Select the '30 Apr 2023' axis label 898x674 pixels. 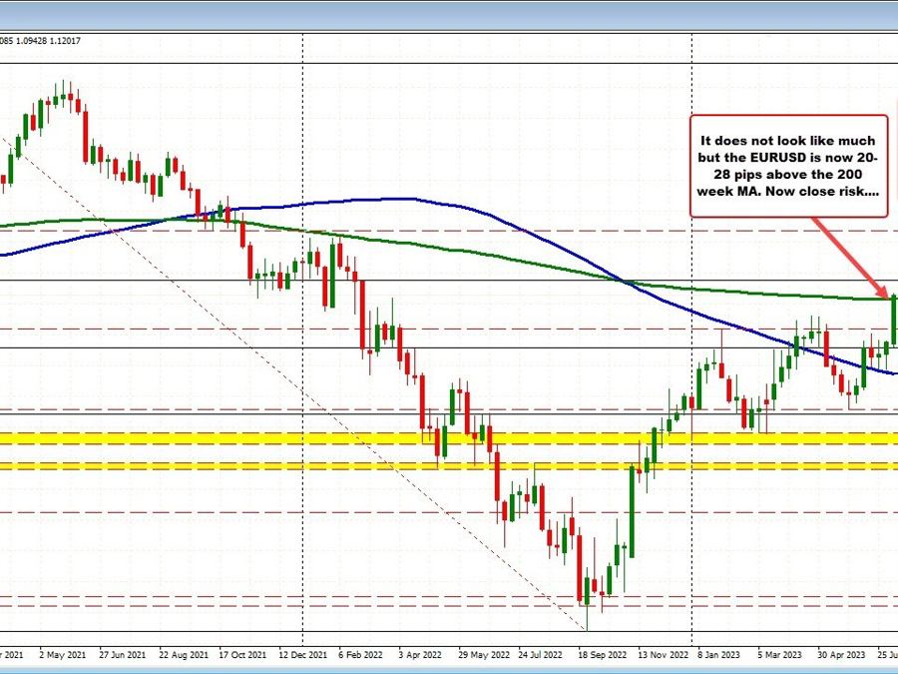[x=841, y=654]
